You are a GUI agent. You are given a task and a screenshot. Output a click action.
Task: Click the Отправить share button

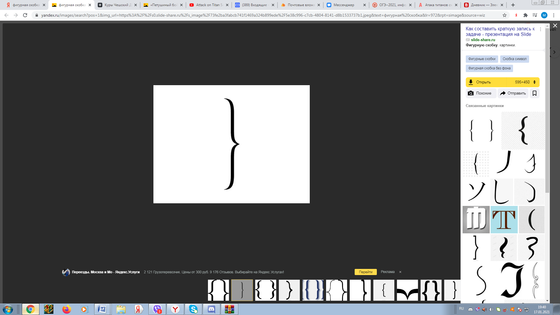(513, 93)
